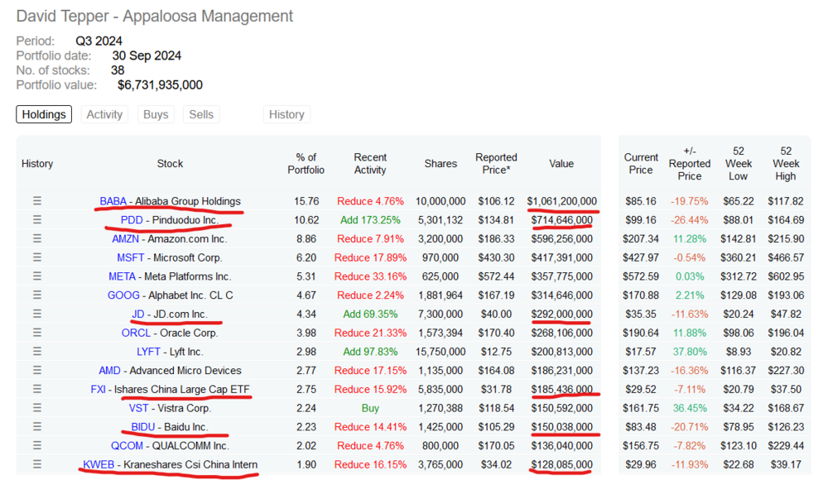Select the 15,750,000 shares cell
The width and height of the screenshot is (828, 480).
(x=441, y=352)
